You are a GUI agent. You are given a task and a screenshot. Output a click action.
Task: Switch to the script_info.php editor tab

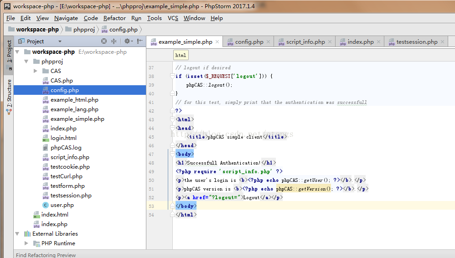coord(305,42)
